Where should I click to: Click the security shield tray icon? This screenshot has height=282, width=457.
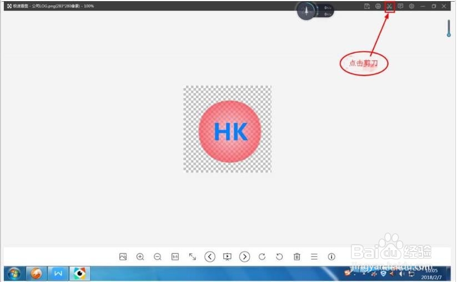[x=384, y=274]
